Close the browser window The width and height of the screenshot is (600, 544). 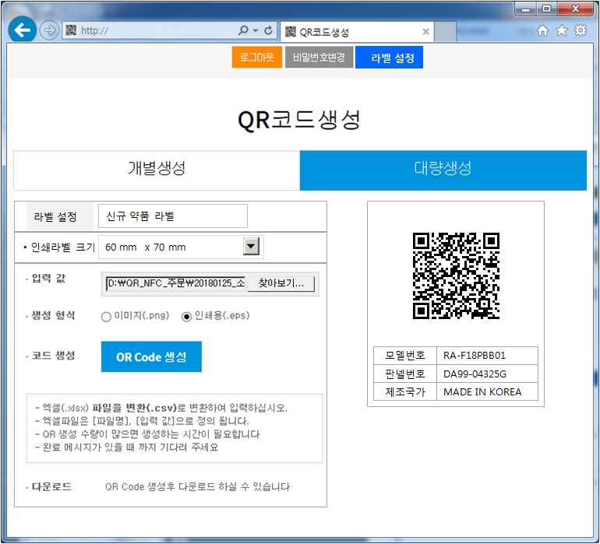(575, 9)
